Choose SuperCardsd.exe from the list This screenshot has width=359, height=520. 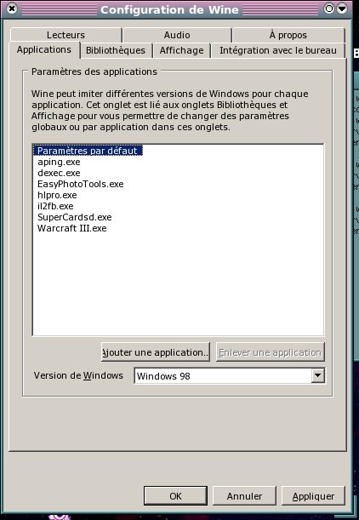(74, 217)
